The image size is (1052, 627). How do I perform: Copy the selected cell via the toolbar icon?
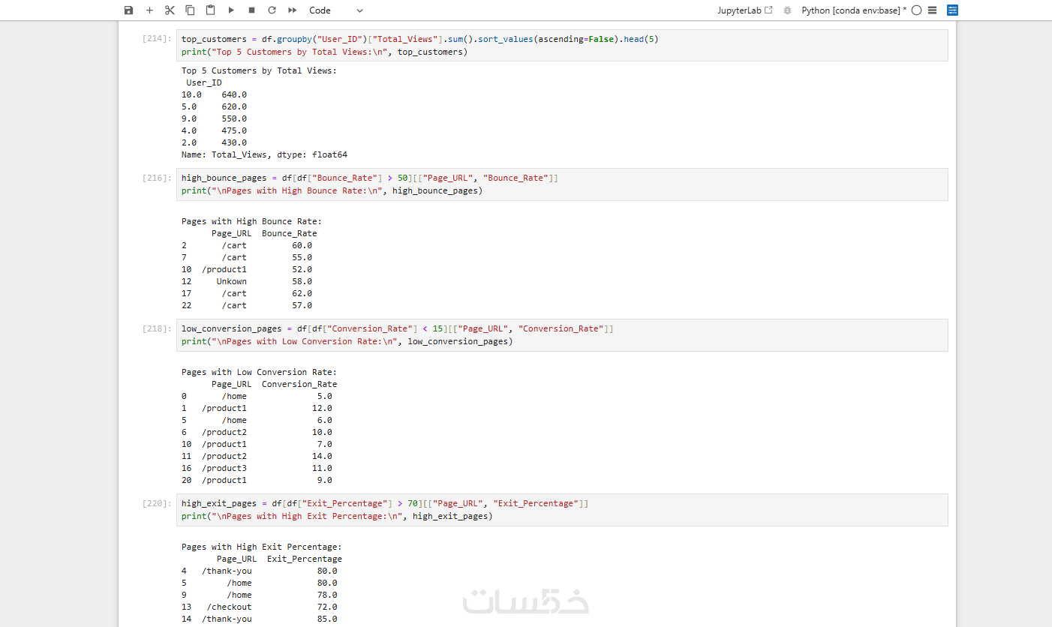tap(190, 10)
